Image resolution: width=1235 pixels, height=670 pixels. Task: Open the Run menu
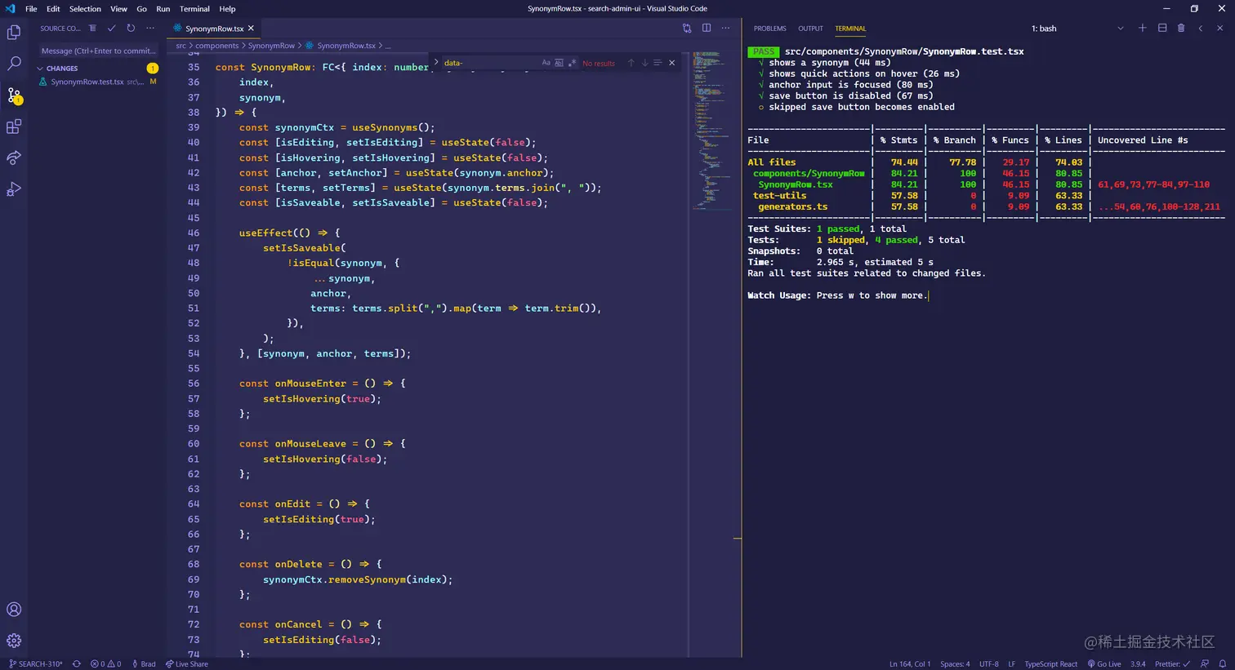pos(163,9)
